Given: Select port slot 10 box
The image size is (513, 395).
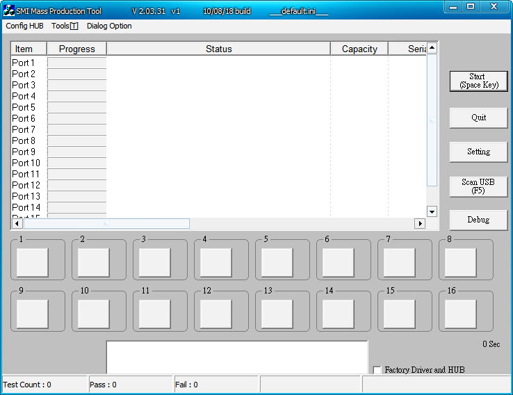Looking at the screenshot, I should [94, 314].
